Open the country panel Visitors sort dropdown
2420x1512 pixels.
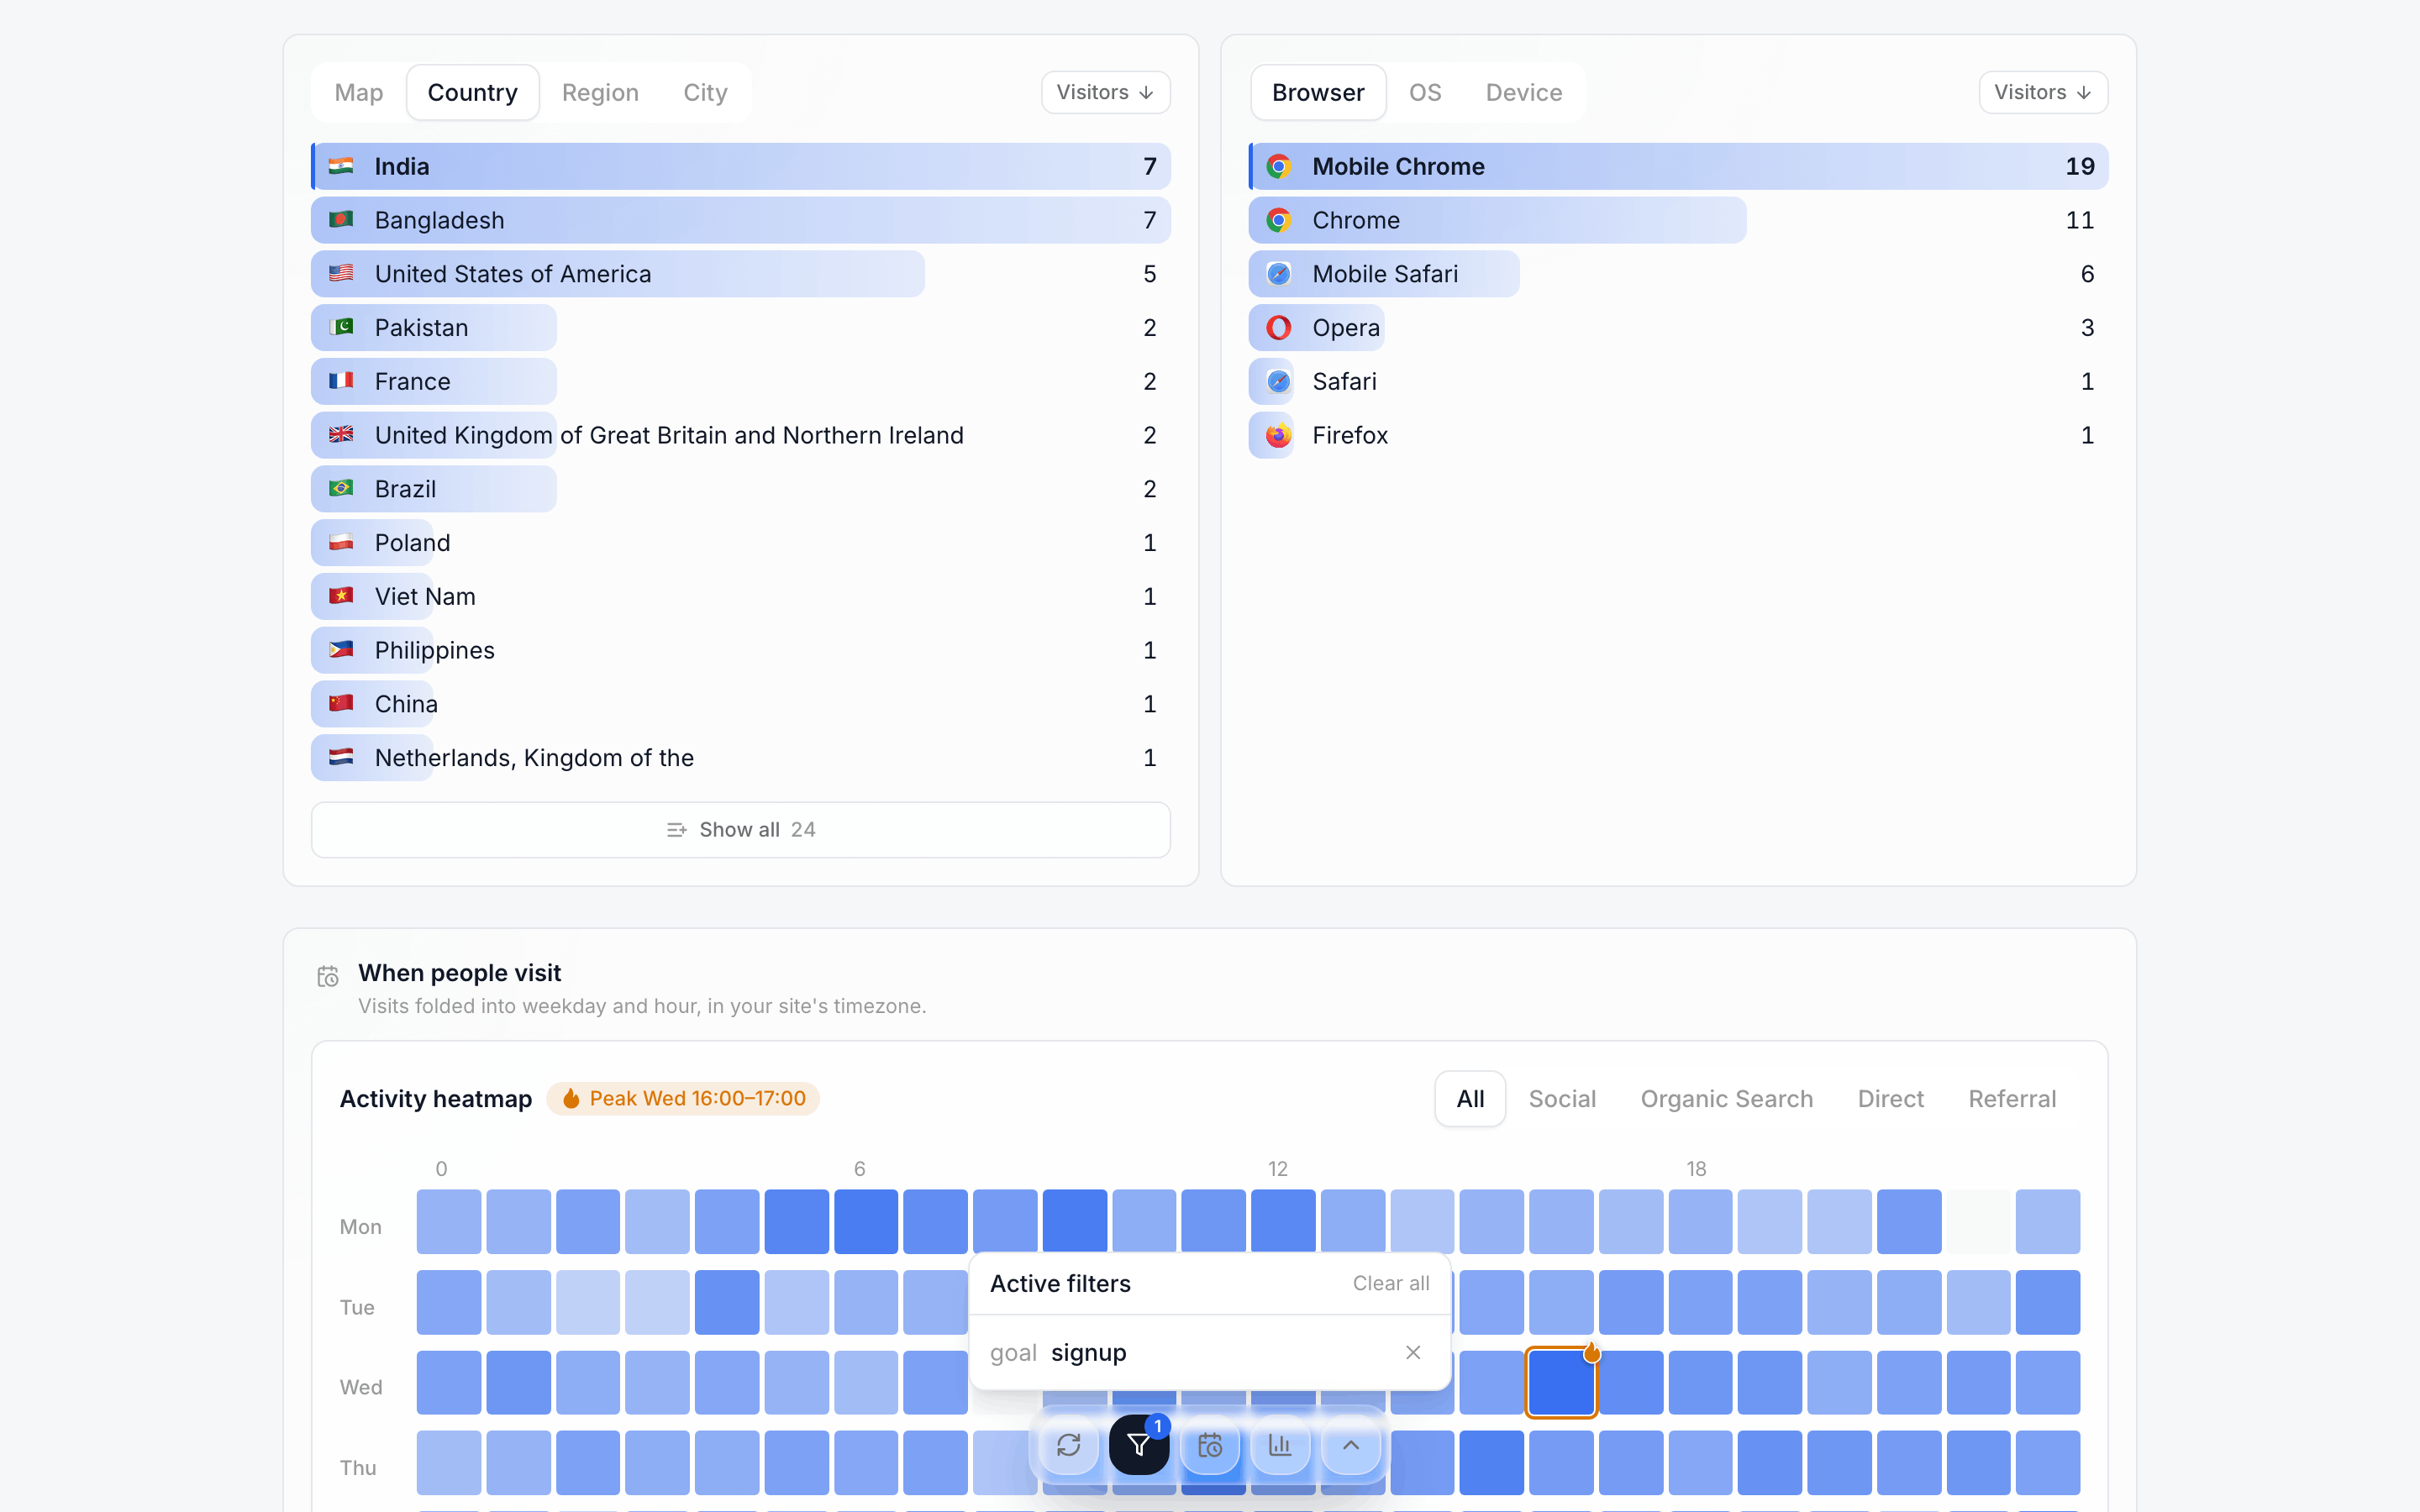pyautogui.click(x=1105, y=92)
